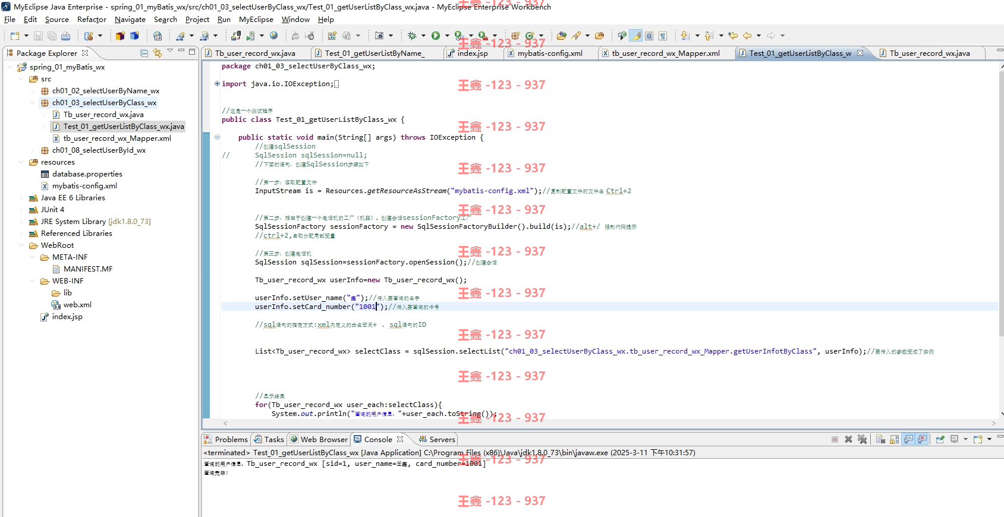Click the Debug bug icon
1004x517 pixels.
point(412,36)
